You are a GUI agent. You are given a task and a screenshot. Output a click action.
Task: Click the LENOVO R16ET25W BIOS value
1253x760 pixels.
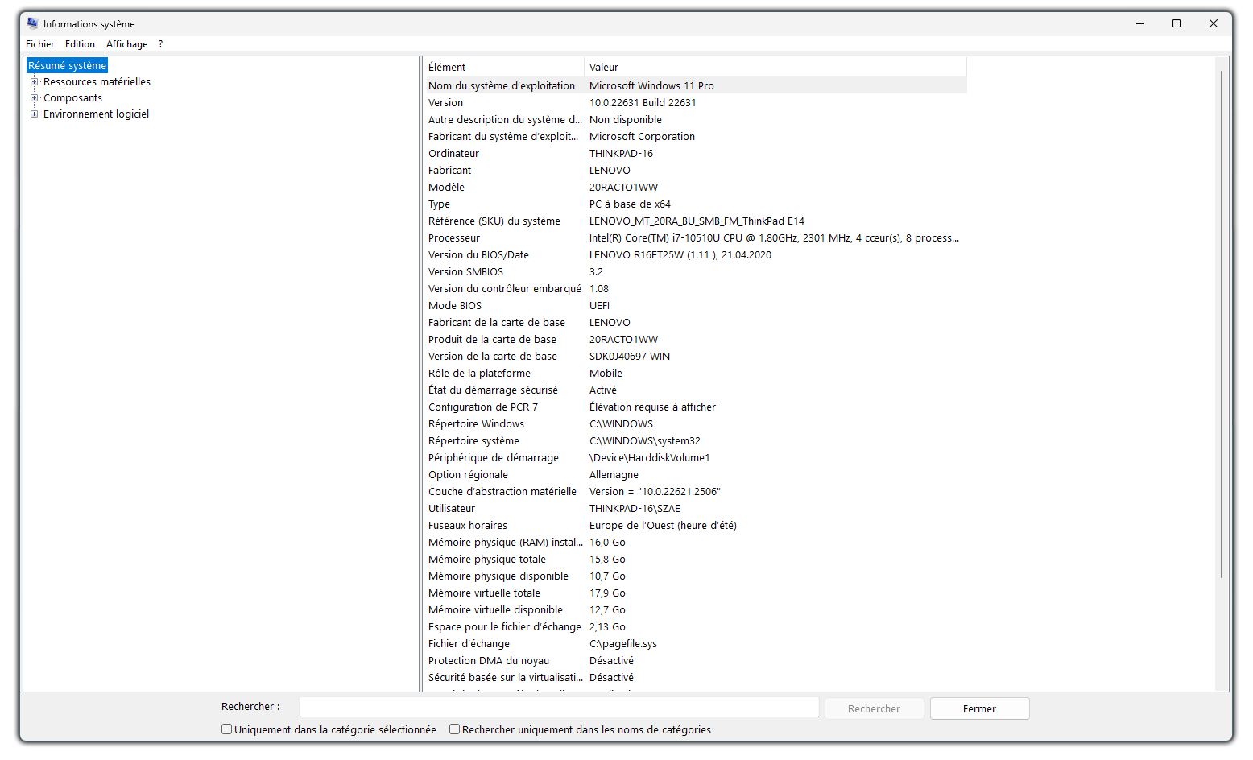(x=680, y=255)
